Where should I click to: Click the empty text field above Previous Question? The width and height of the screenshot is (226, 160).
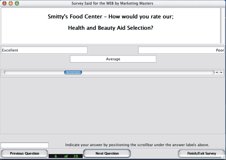coord(25,145)
